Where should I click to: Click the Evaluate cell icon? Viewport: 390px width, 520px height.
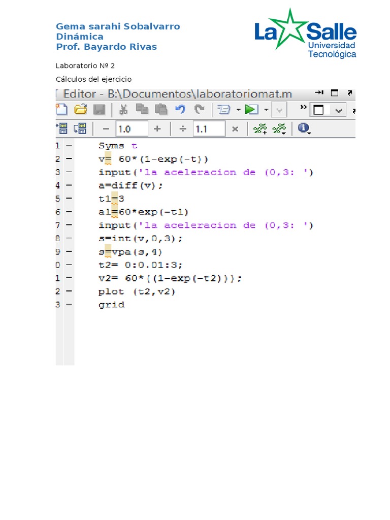223,110
